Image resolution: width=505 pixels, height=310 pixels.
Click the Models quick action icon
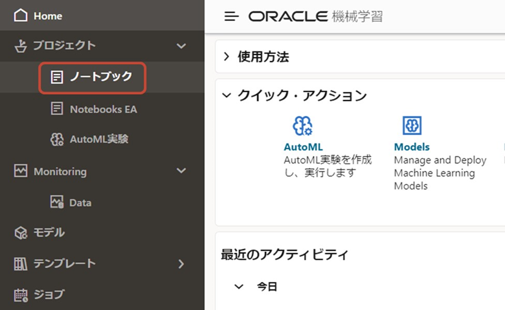click(412, 125)
